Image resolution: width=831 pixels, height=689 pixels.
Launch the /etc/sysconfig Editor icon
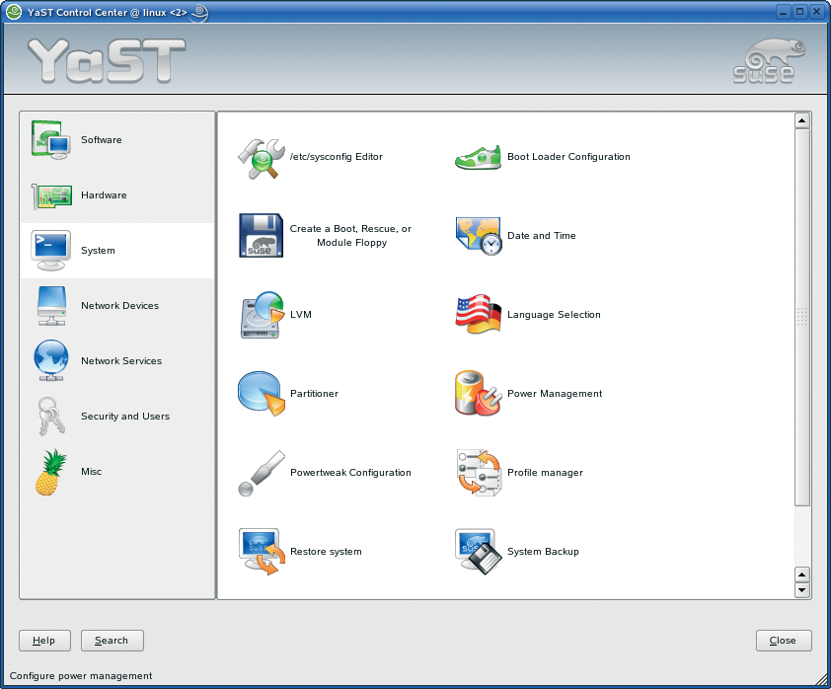261,158
